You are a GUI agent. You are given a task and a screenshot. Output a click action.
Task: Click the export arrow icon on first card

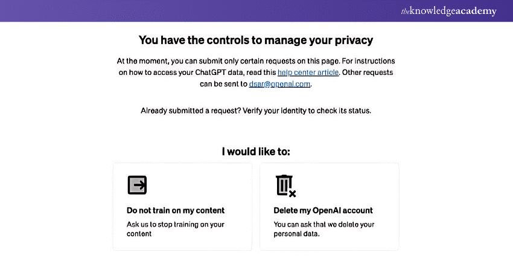click(137, 185)
